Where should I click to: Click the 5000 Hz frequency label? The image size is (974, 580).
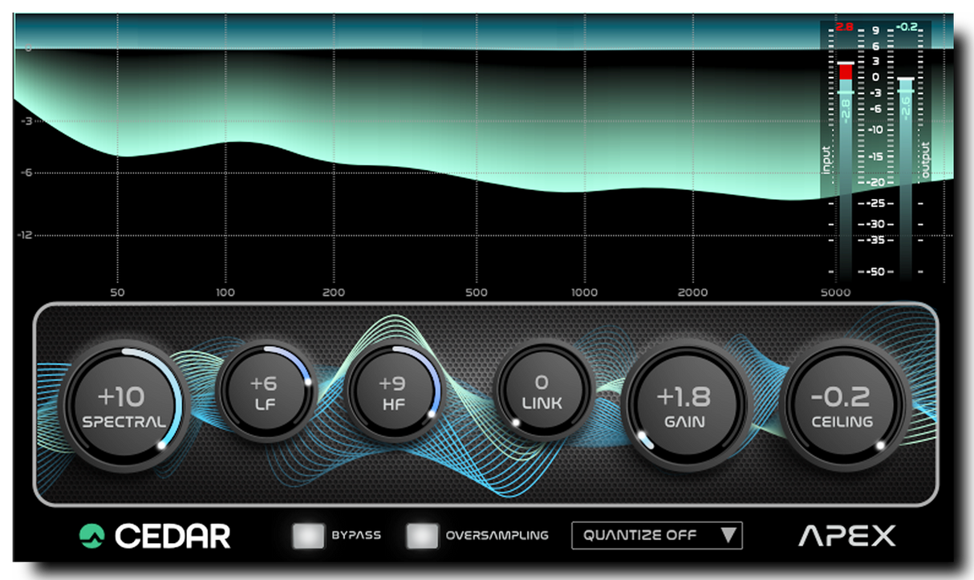pyautogui.click(x=835, y=293)
